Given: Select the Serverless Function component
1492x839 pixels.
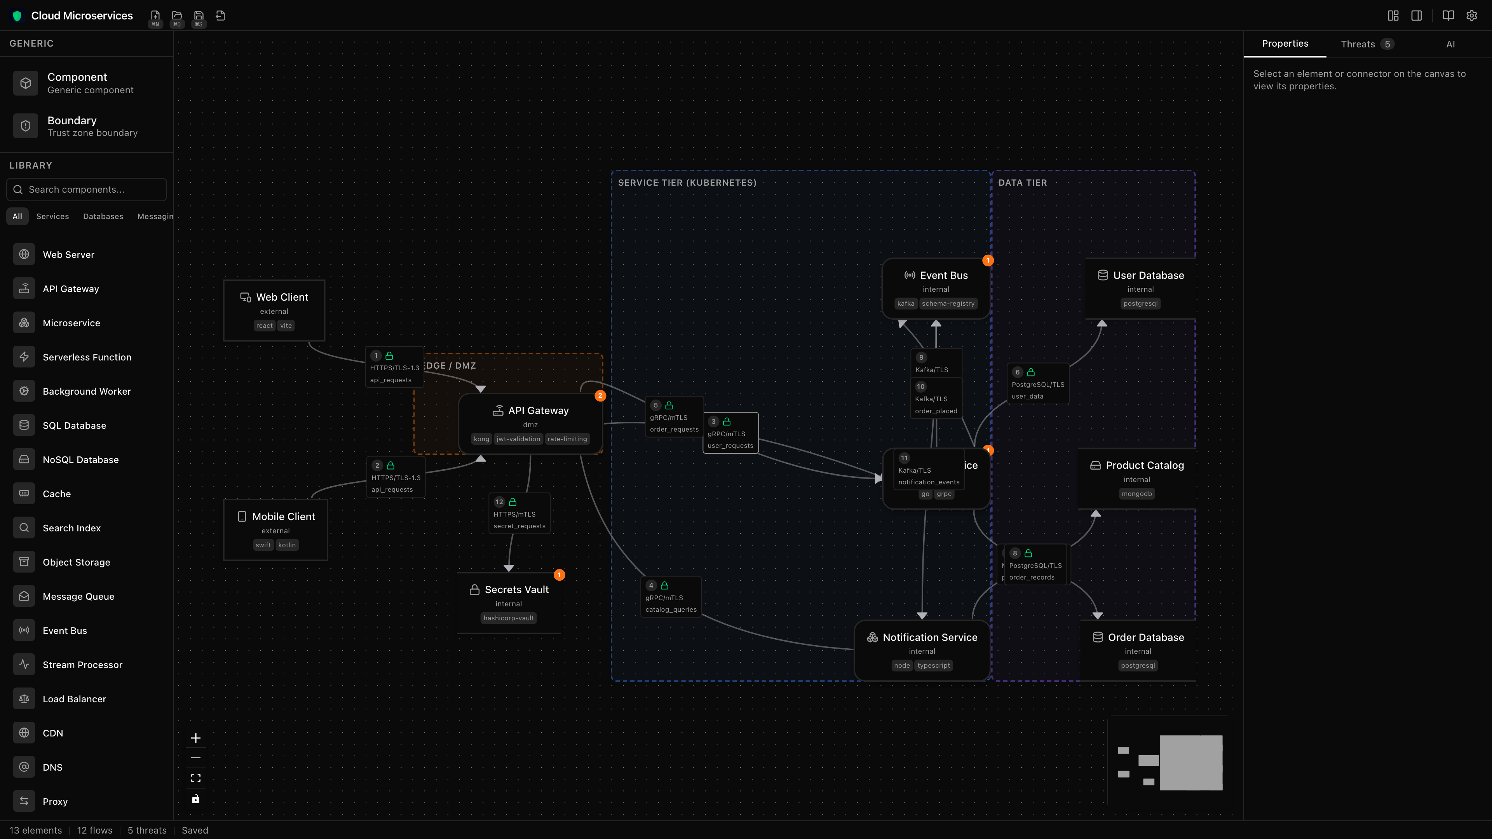Looking at the screenshot, I should tap(87, 357).
